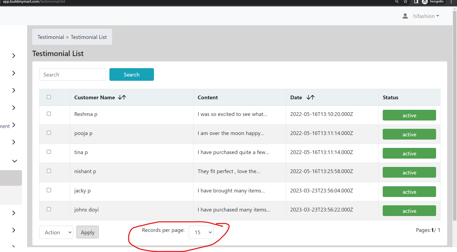Toggle active status for Reshma p
Image resolution: width=457 pixels, height=252 pixels.
[409, 115]
